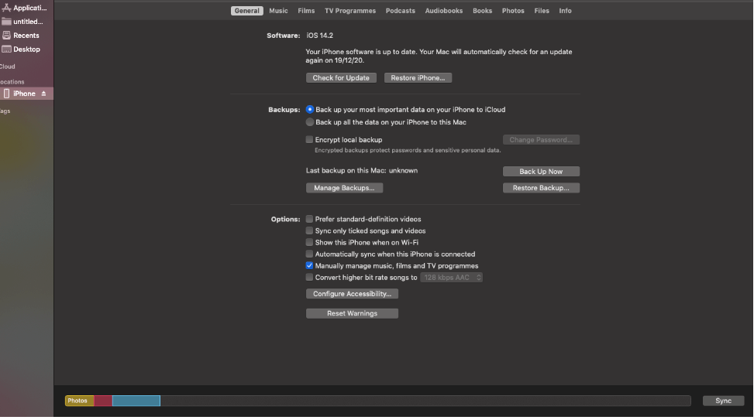Click the Recents icon in sidebar
Viewport: 754px width, 420px height.
click(x=7, y=36)
